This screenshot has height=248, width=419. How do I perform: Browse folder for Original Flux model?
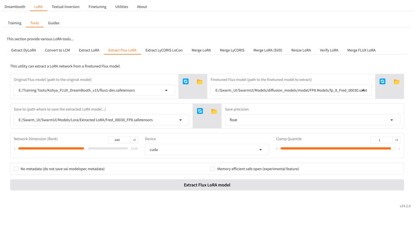200,82
